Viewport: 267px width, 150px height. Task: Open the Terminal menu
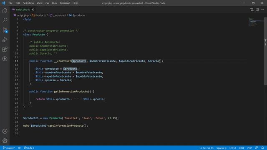pyautogui.click(x=65, y=3)
